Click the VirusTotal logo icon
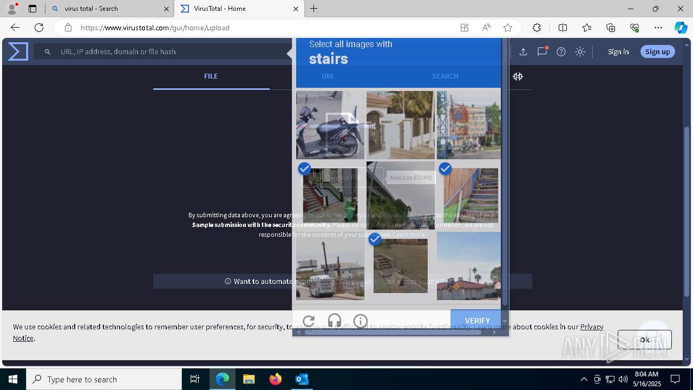The width and height of the screenshot is (693, 390). click(x=18, y=51)
